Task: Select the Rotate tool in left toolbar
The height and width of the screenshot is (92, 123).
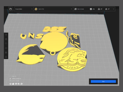Action: coord(6,44)
